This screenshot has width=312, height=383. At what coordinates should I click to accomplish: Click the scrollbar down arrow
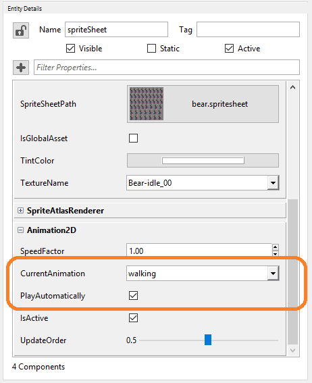[292, 351]
